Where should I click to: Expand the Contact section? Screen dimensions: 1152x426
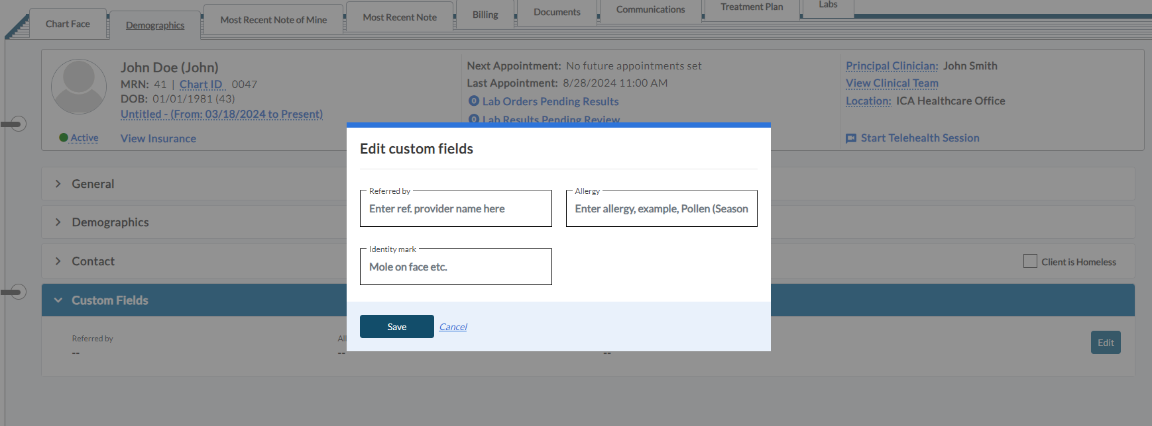(x=58, y=261)
